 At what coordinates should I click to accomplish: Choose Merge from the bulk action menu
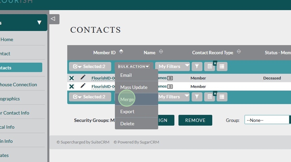(127, 99)
